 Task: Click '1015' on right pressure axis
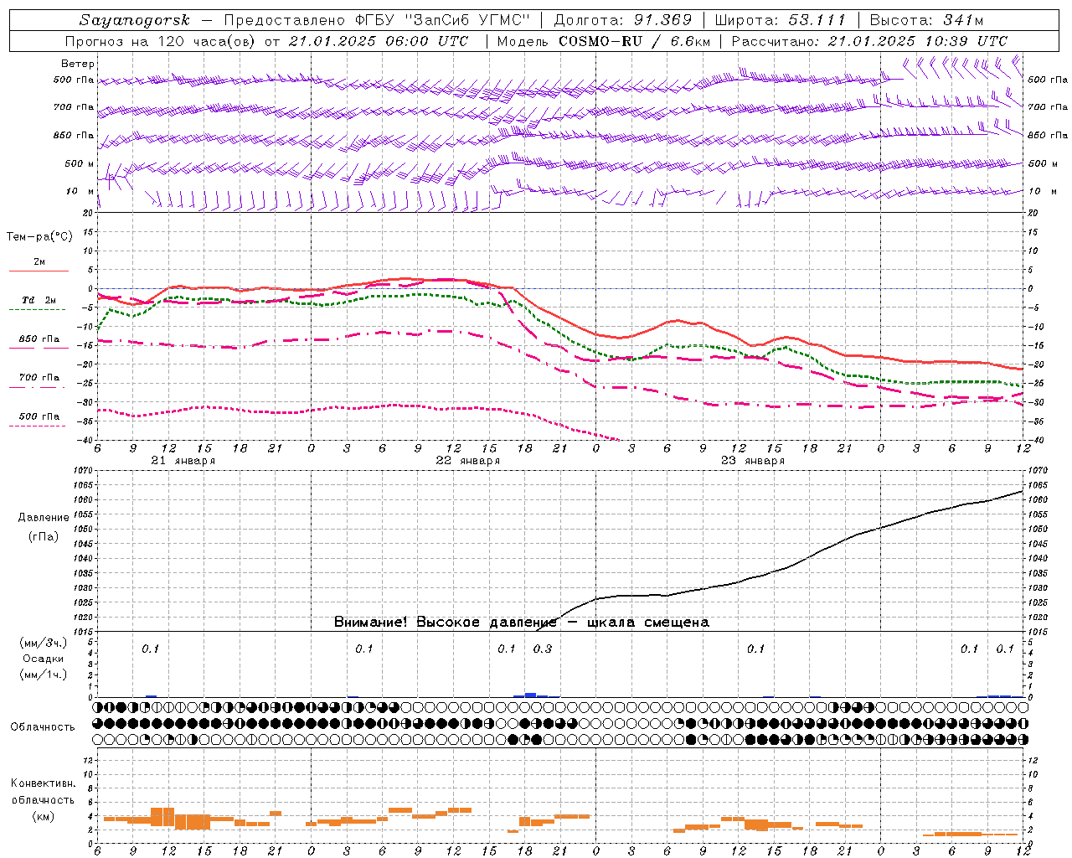(x=1037, y=632)
